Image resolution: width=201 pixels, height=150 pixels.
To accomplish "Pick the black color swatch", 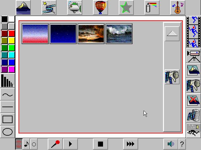I will tap(4, 19).
